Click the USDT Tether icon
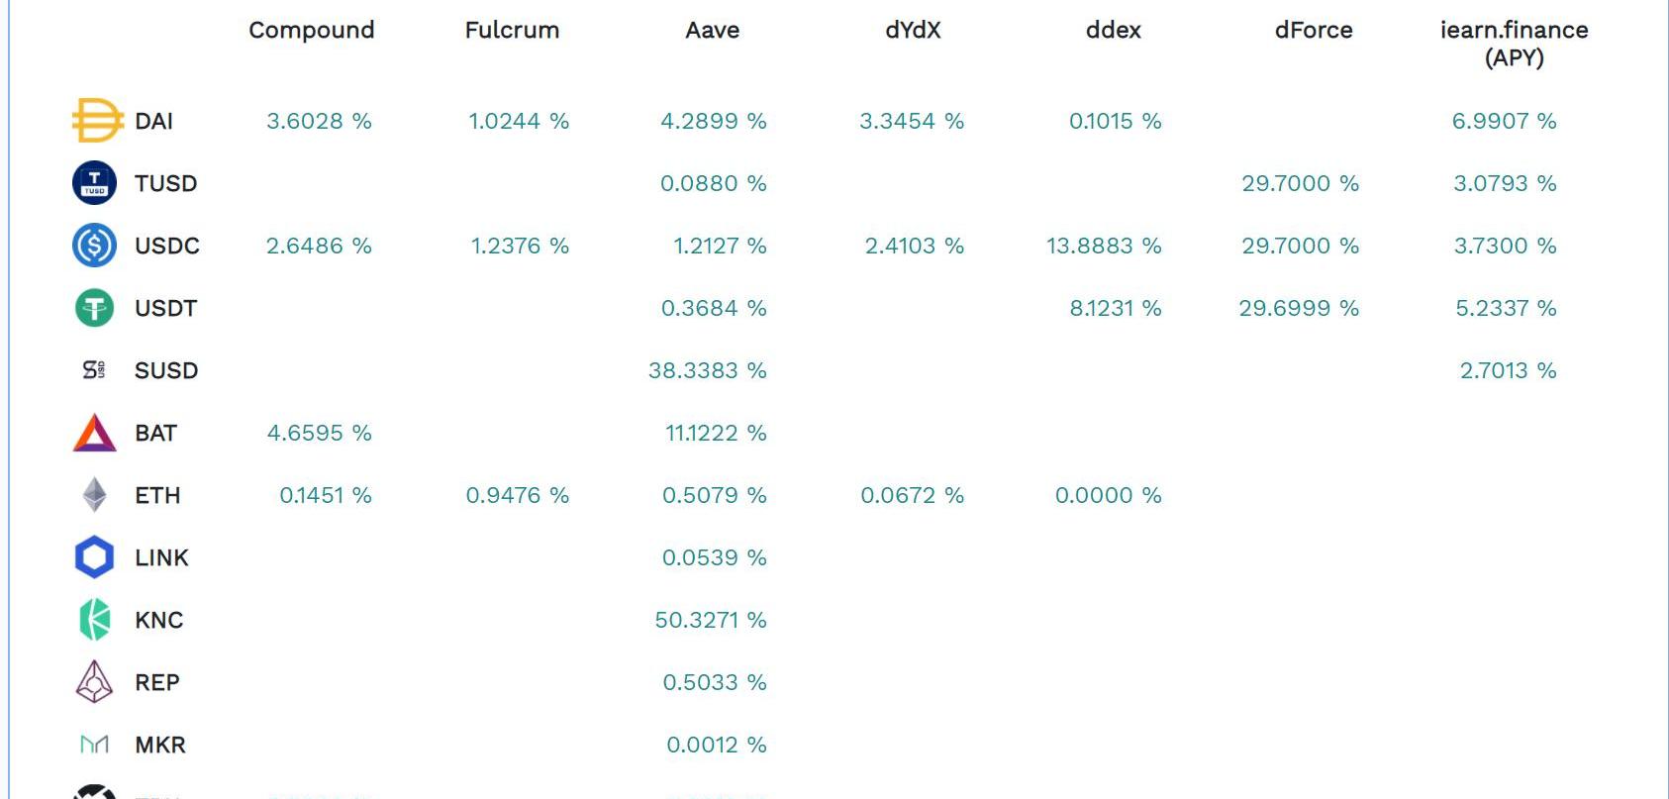 [95, 308]
